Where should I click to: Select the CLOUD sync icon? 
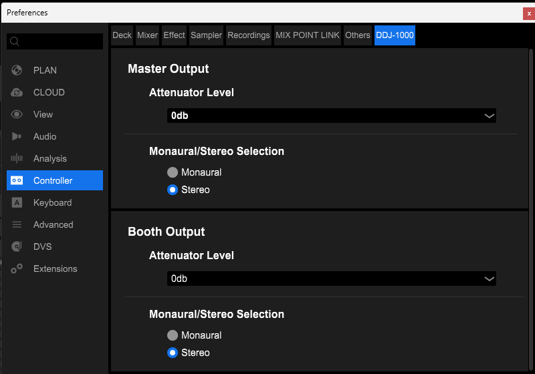[17, 92]
